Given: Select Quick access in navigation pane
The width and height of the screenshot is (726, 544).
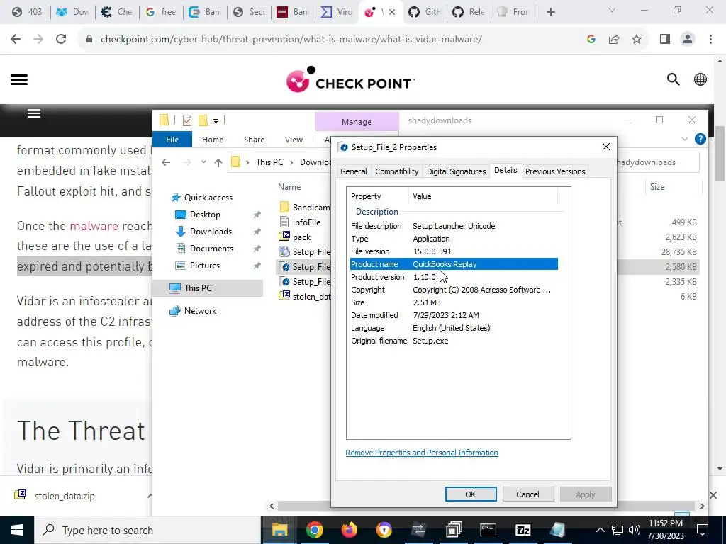Looking at the screenshot, I should click(x=208, y=198).
